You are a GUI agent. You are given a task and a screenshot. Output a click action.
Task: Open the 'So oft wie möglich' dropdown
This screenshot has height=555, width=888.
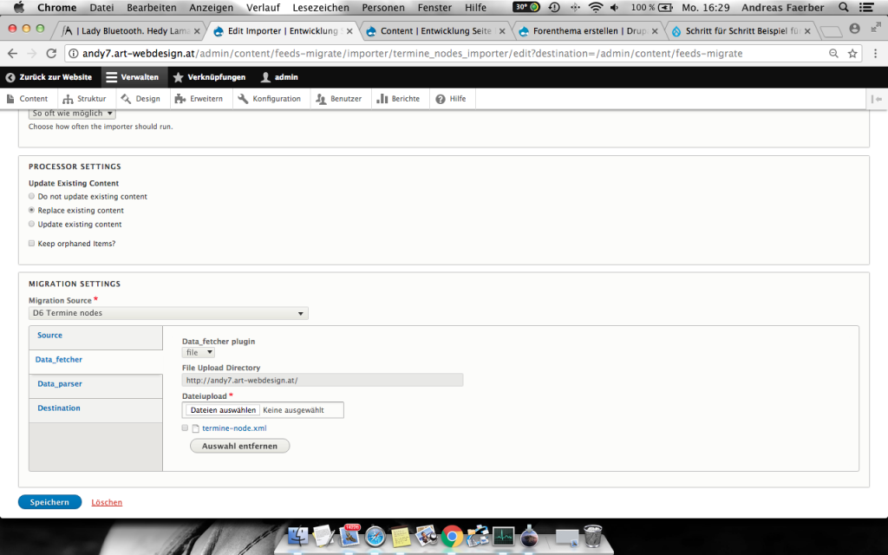click(72, 114)
